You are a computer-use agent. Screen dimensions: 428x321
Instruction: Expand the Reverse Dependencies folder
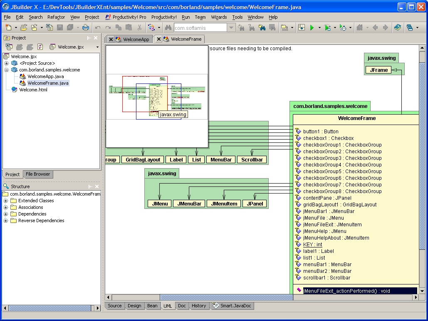(x=5, y=221)
